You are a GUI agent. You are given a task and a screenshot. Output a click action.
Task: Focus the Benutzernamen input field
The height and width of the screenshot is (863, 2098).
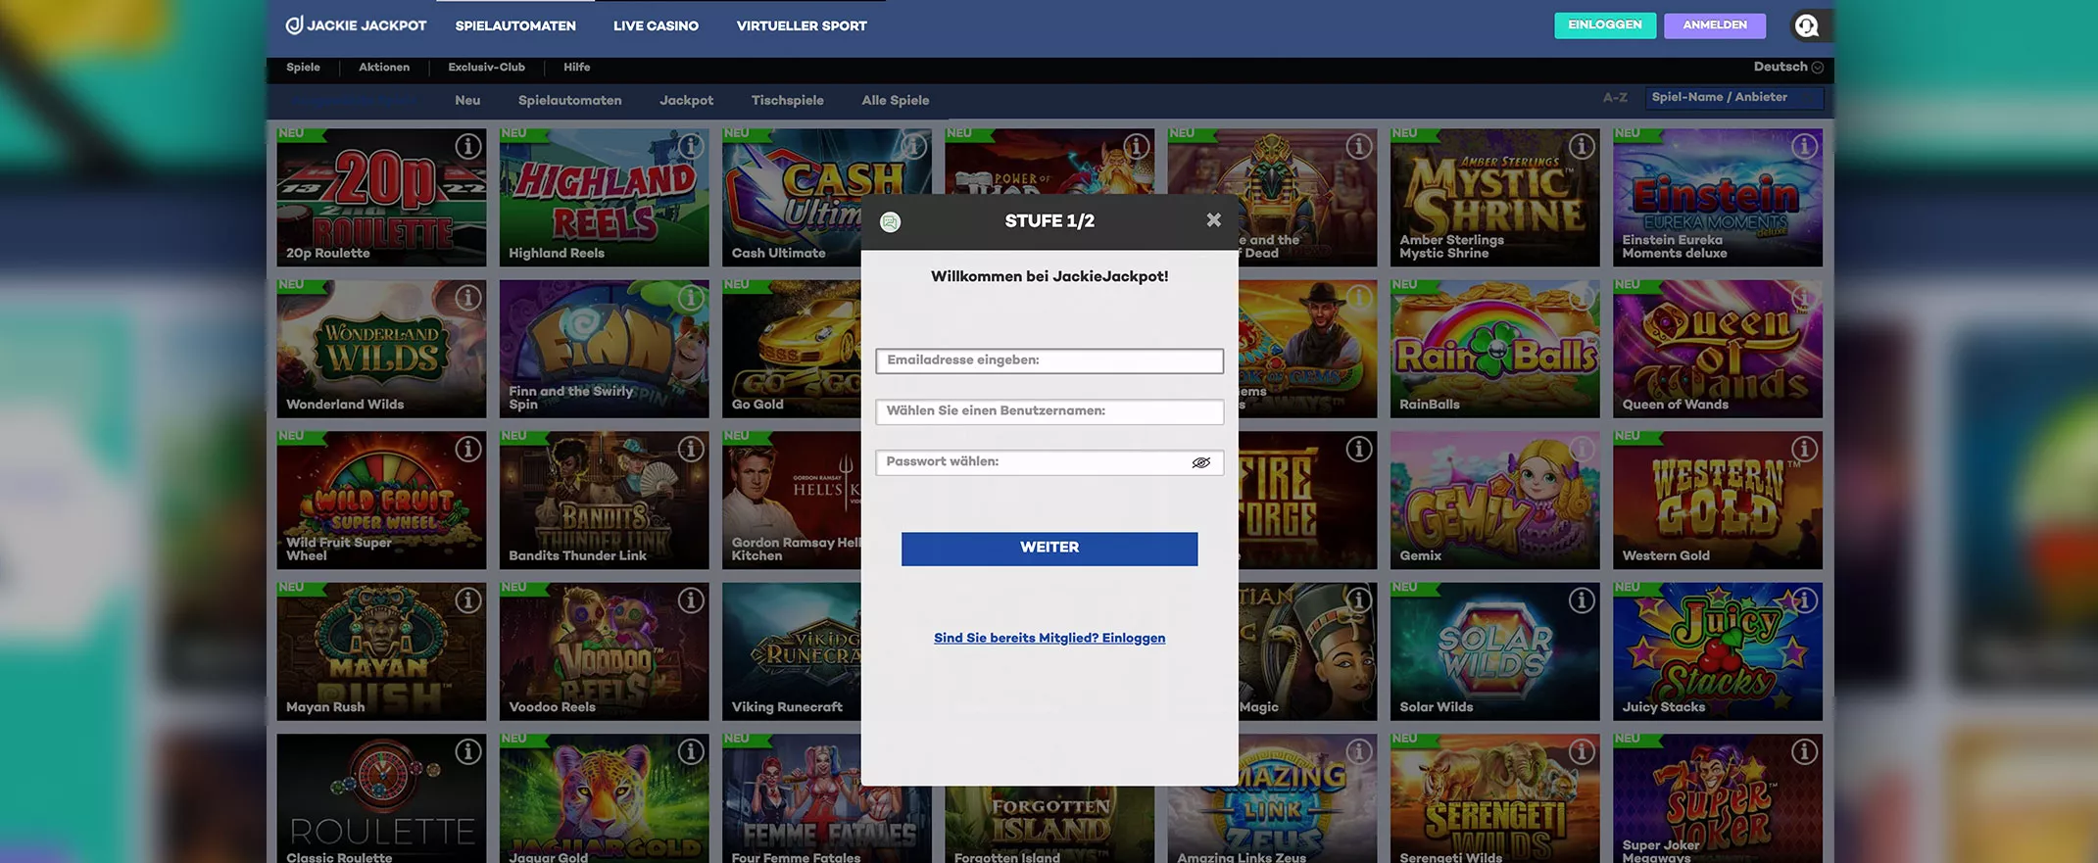1049,411
